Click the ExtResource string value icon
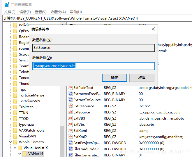 (70, 106)
